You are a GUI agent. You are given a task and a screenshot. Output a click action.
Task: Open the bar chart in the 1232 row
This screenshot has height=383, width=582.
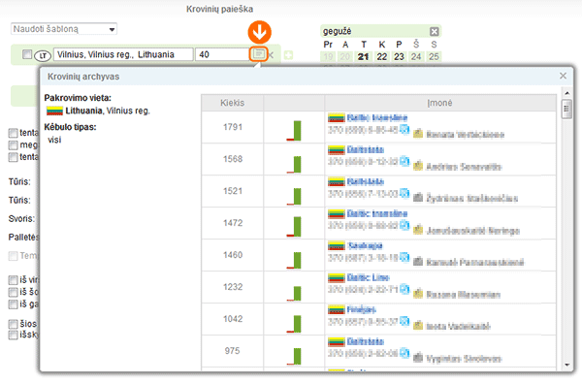pos(294,293)
